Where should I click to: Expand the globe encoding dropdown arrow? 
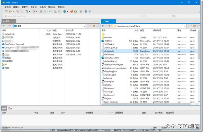tap(67, 12)
